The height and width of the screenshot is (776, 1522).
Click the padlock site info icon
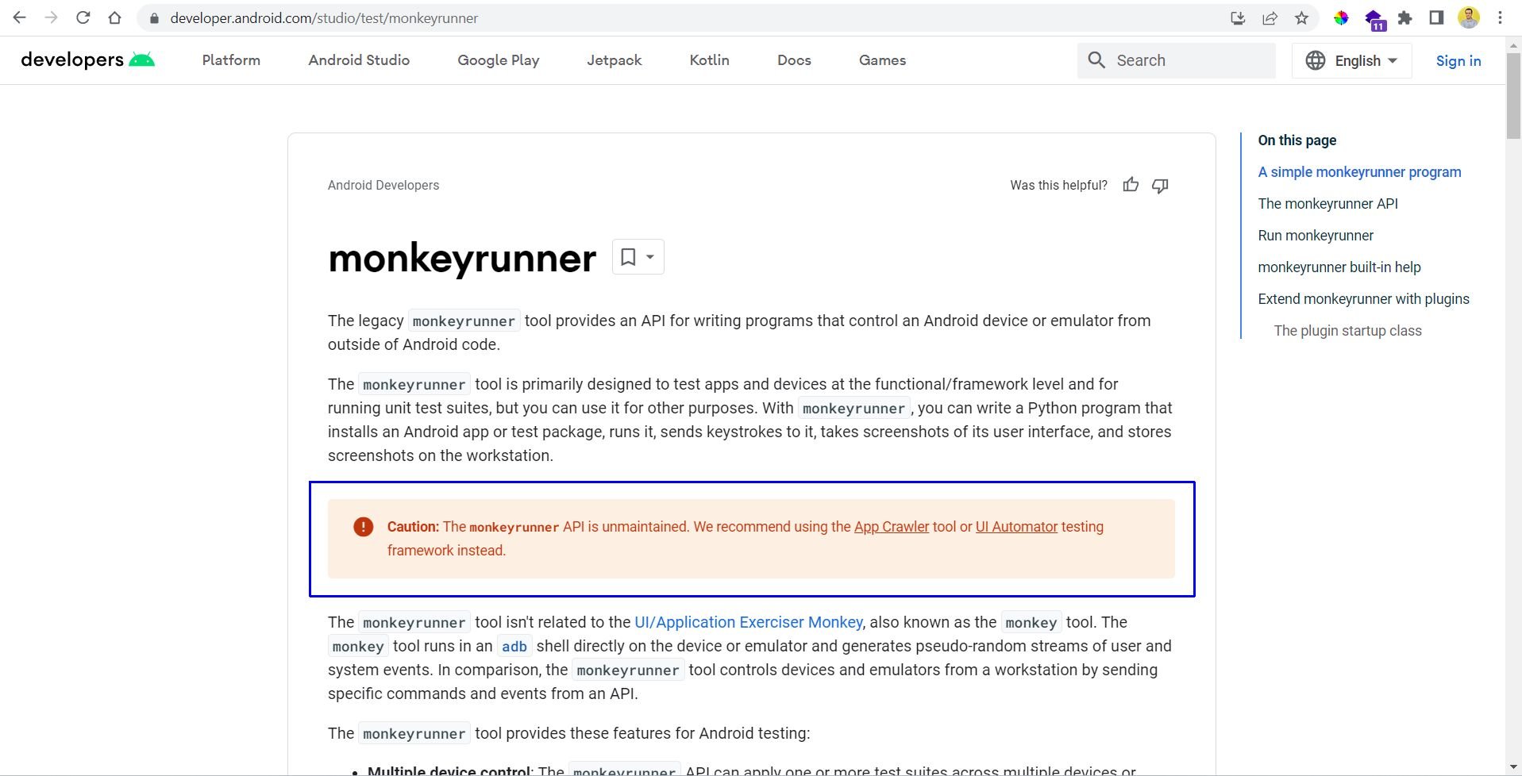[x=154, y=18]
